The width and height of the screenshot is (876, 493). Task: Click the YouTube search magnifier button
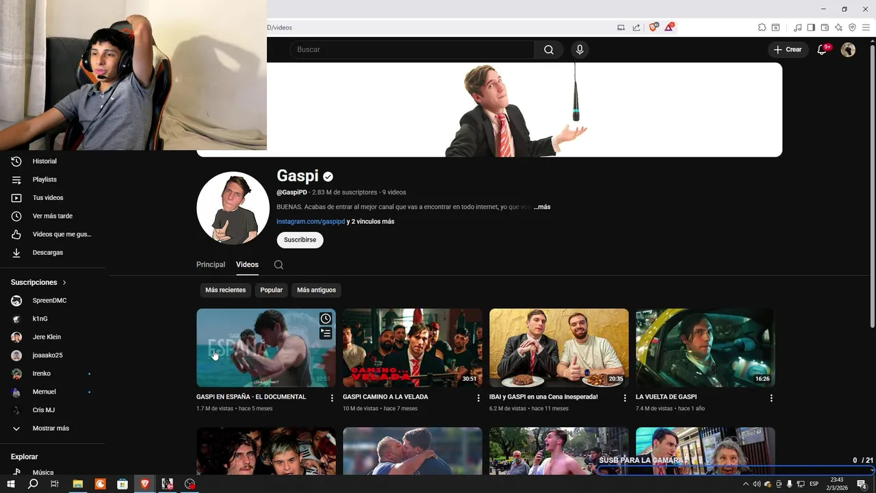tap(549, 49)
